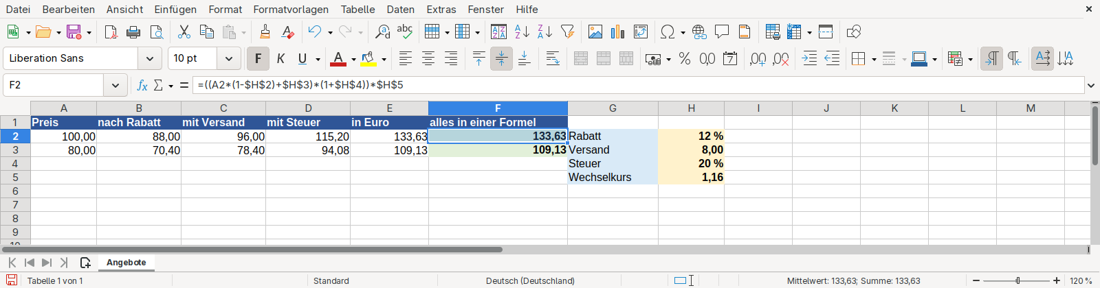The width and height of the screenshot is (1100, 288).
Task: Open the Einfügen menu
Action: tap(175, 9)
